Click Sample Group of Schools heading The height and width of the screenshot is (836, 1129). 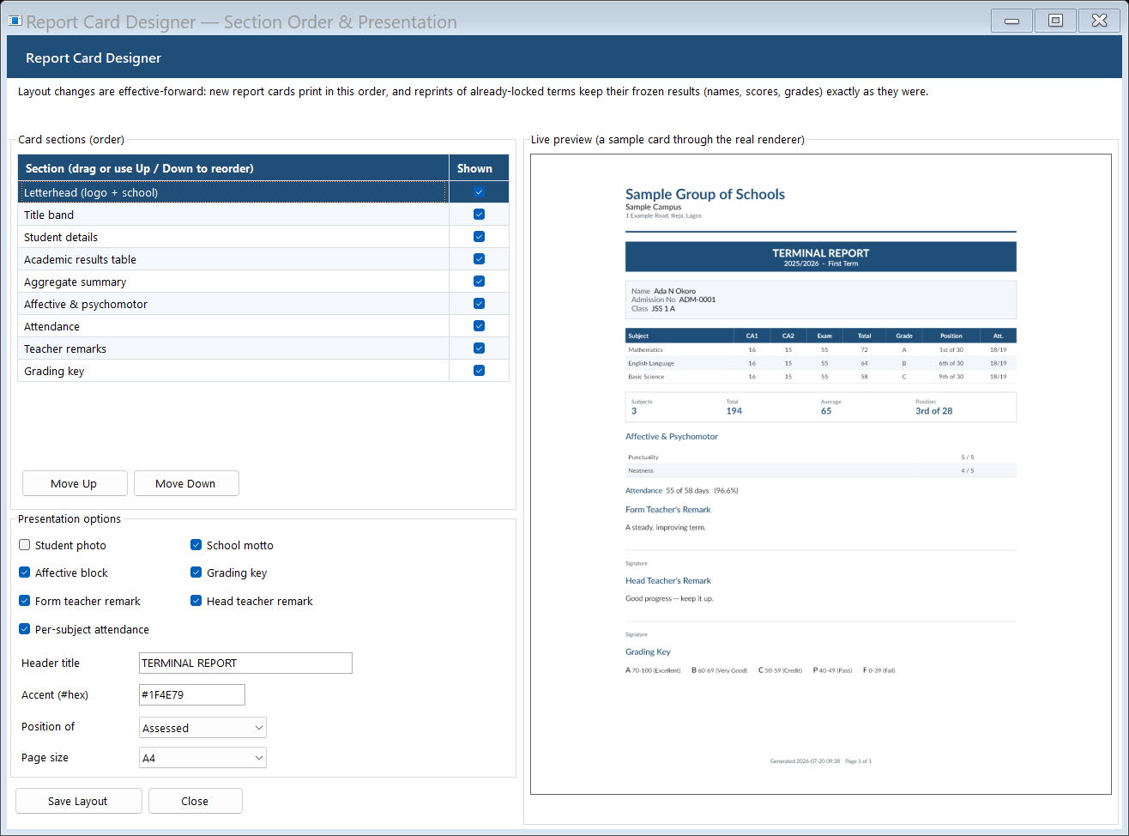[705, 194]
